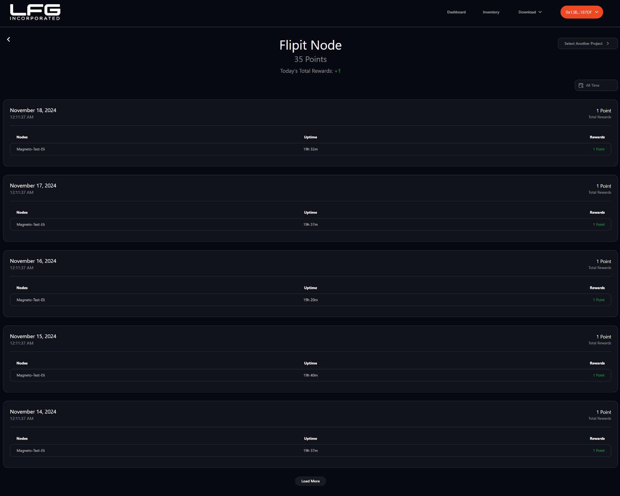This screenshot has height=496, width=620.
Task: Click the 35 Points total text
Action: click(310, 59)
